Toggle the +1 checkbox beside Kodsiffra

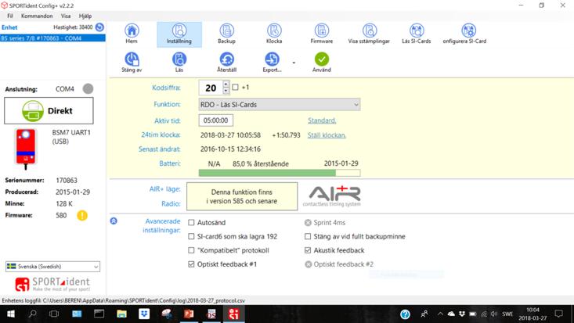coord(235,87)
